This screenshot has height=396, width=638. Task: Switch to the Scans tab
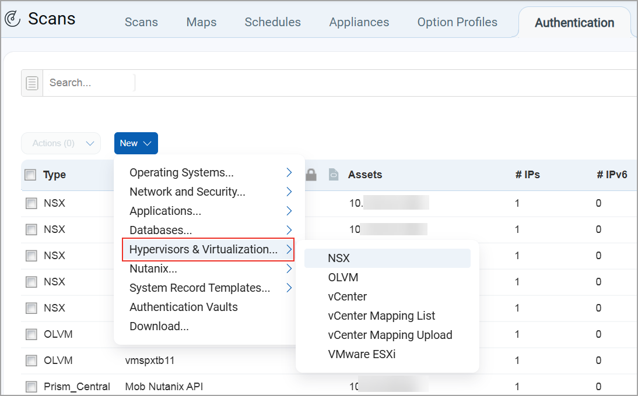pyautogui.click(x=141, y=22)
